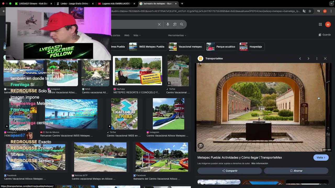Click 'Centro Vacacional IMSS en ...' TikTok caption

pos(124,136)
